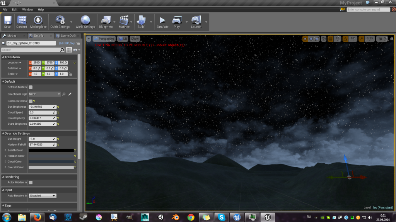Switch to the Modes tab
The height and width of the screenshot is (222, 396).
pyautogui.click(x=10, y=36)
